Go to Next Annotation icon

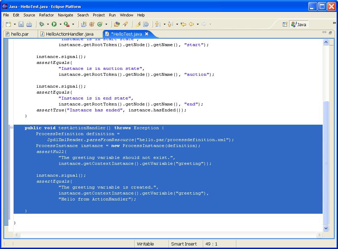[x=158, y=24]
